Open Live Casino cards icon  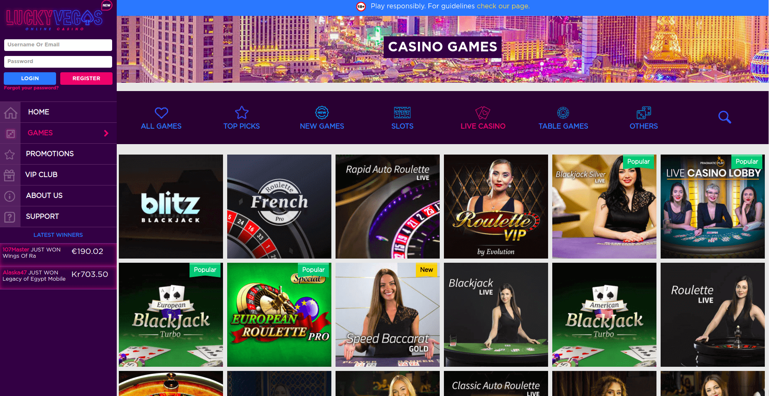tap(483, 113)
